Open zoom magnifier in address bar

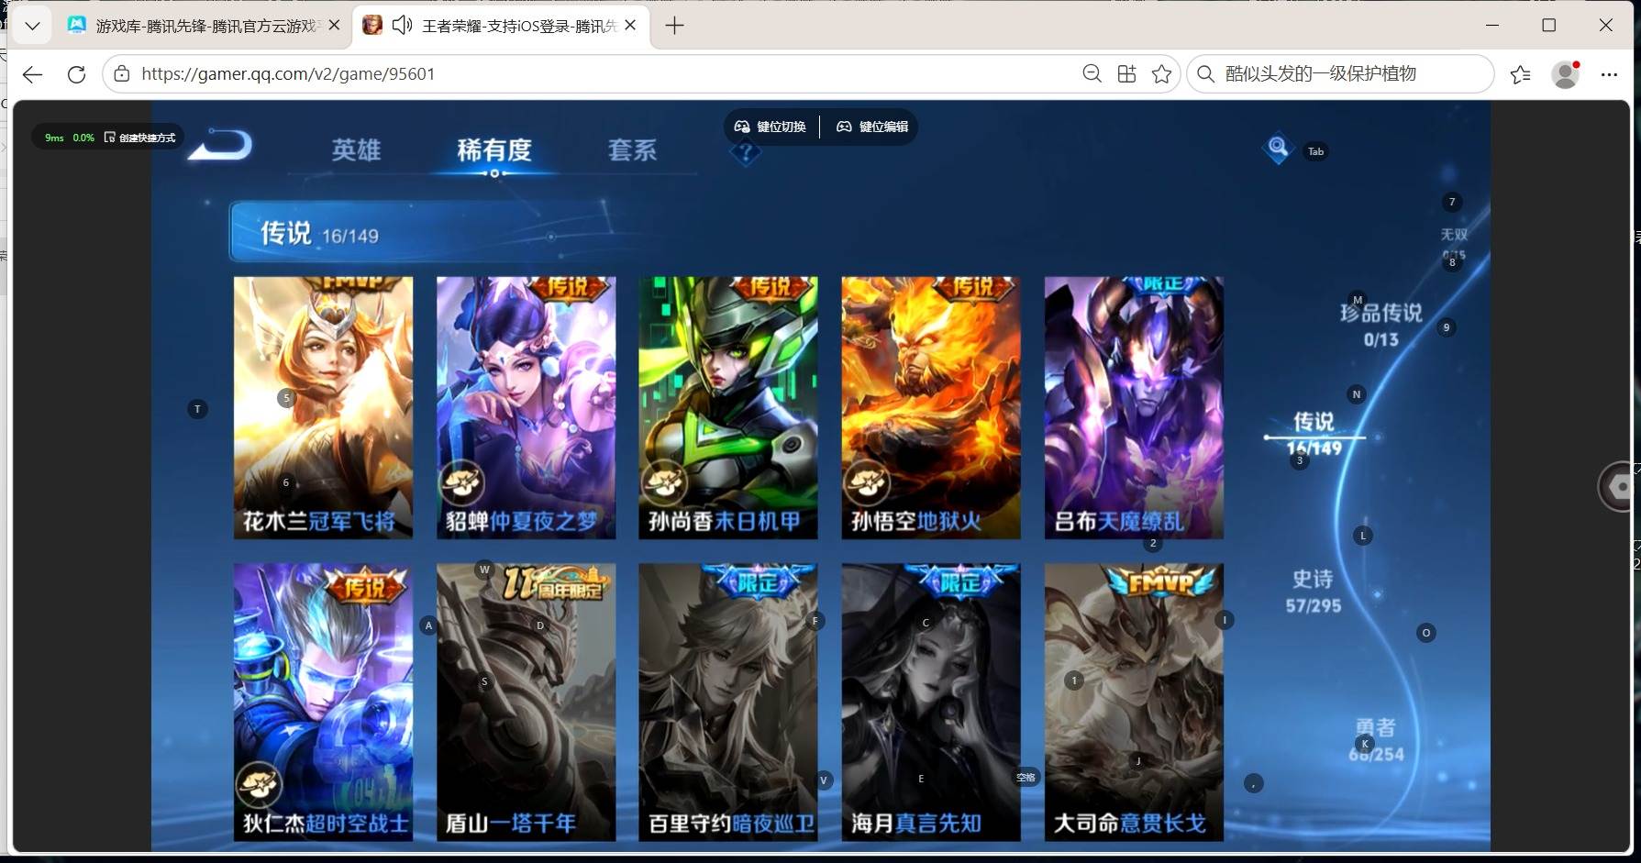tap(1092, 74)
